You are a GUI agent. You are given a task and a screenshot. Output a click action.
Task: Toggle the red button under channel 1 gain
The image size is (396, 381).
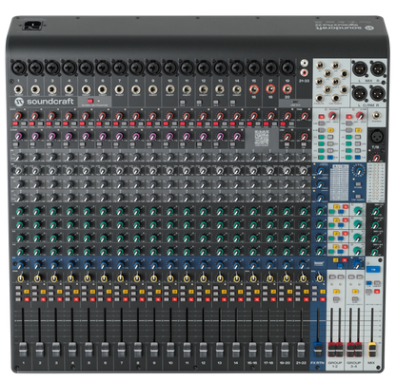tap(15, 124)
